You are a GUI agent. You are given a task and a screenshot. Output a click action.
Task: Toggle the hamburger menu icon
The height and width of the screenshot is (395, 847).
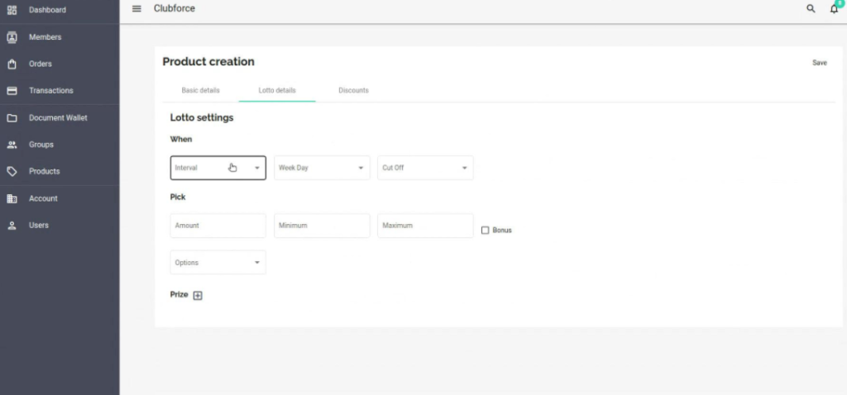[136, 8]
